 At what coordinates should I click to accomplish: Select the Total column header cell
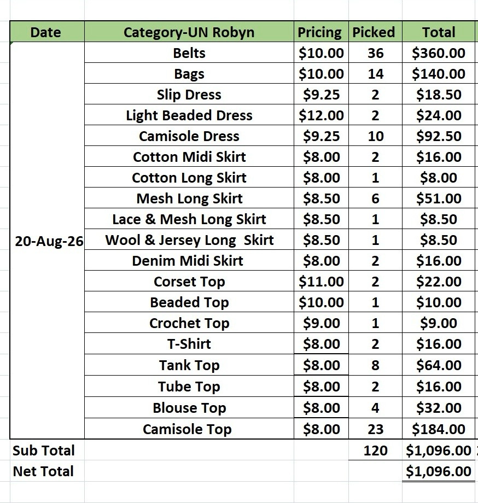click(439, 32)
